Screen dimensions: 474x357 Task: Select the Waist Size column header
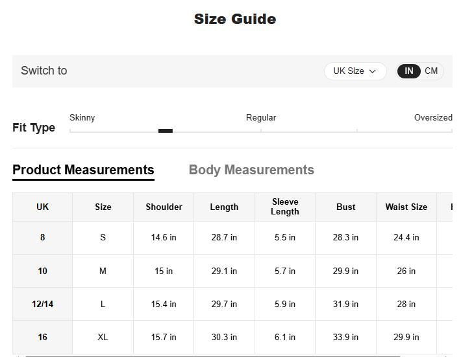pos(406,207)
